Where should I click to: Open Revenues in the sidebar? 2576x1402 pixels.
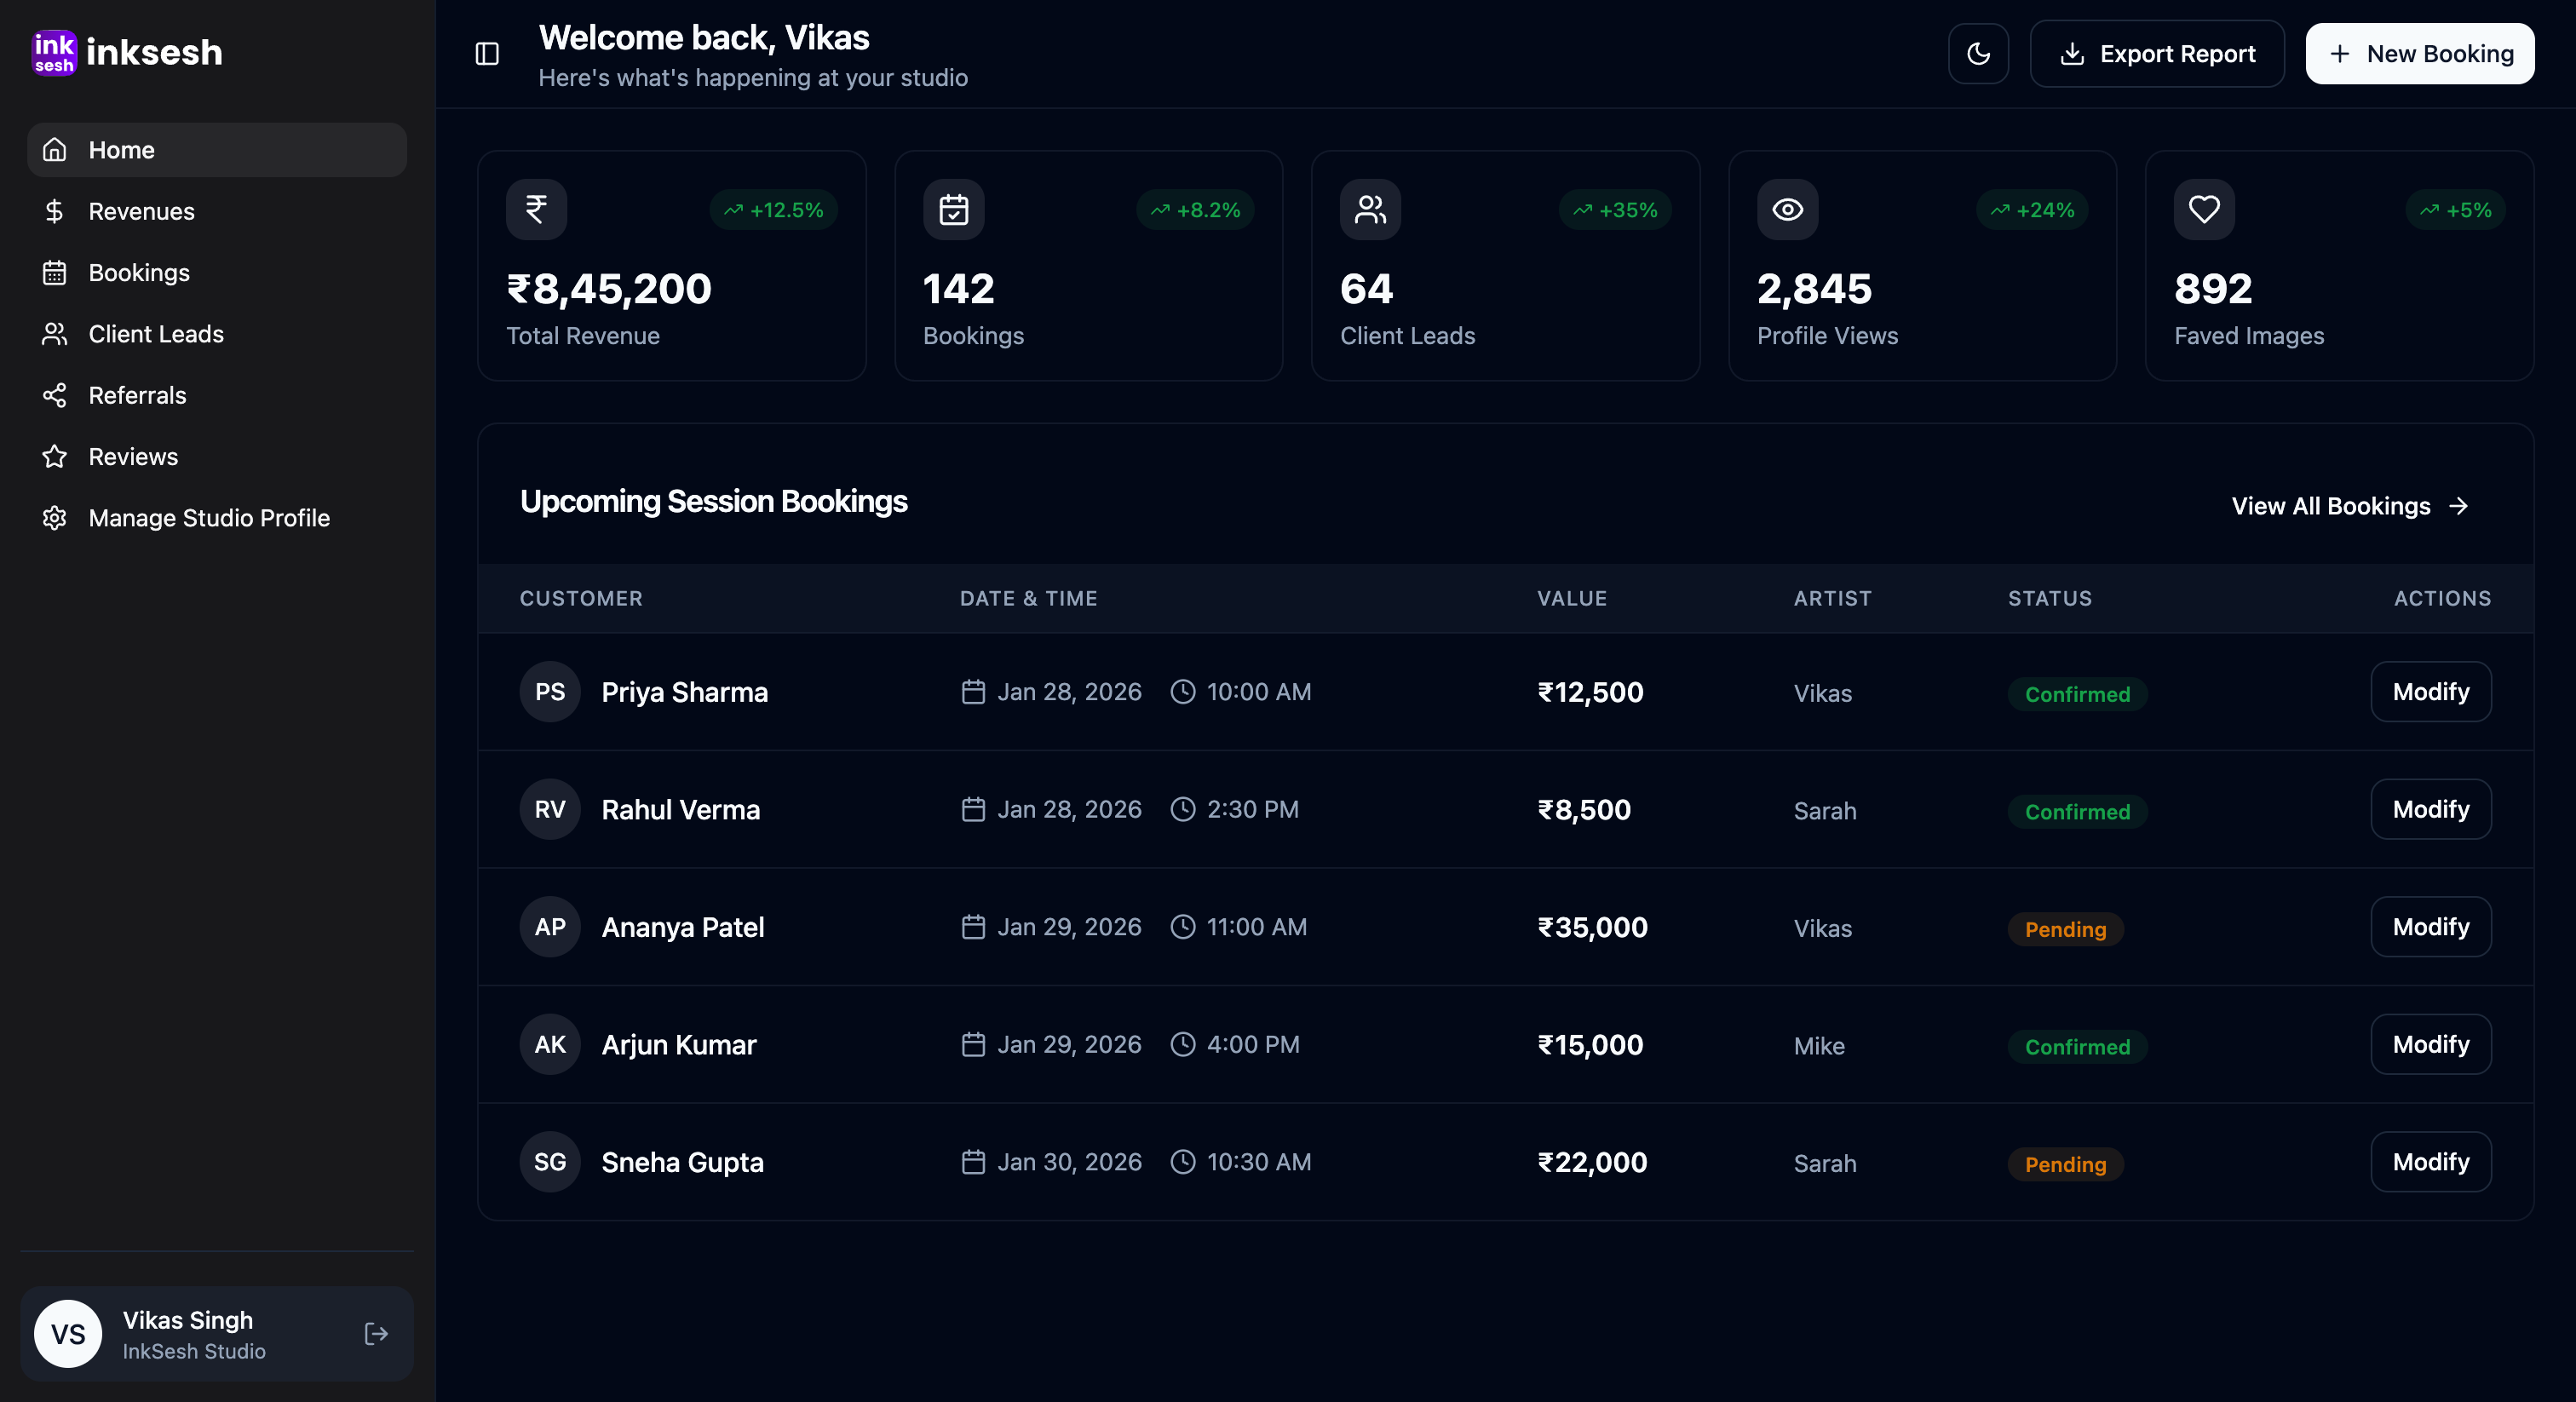click(x=141, y=211)
